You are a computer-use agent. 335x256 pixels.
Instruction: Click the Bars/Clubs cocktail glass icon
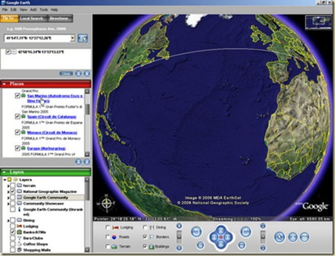[x=19, y=238]
